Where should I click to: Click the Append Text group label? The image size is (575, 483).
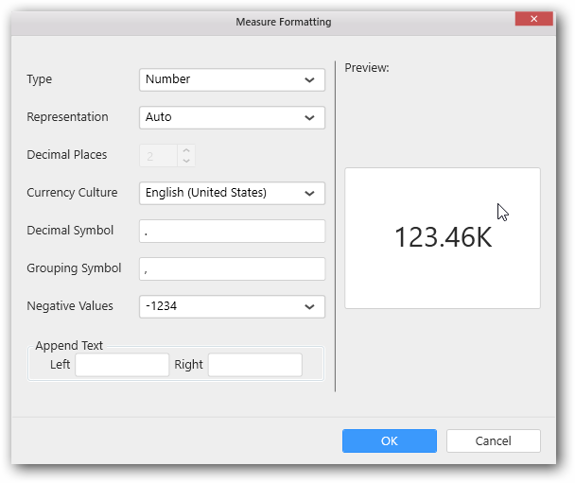click(69, 346)
